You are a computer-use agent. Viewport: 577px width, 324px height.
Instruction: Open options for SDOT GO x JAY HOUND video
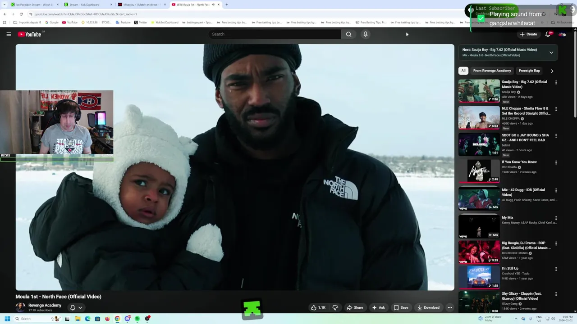click(x=556, y=135)
